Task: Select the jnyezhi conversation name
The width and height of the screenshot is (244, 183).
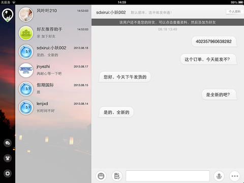Action: [43, 67]
